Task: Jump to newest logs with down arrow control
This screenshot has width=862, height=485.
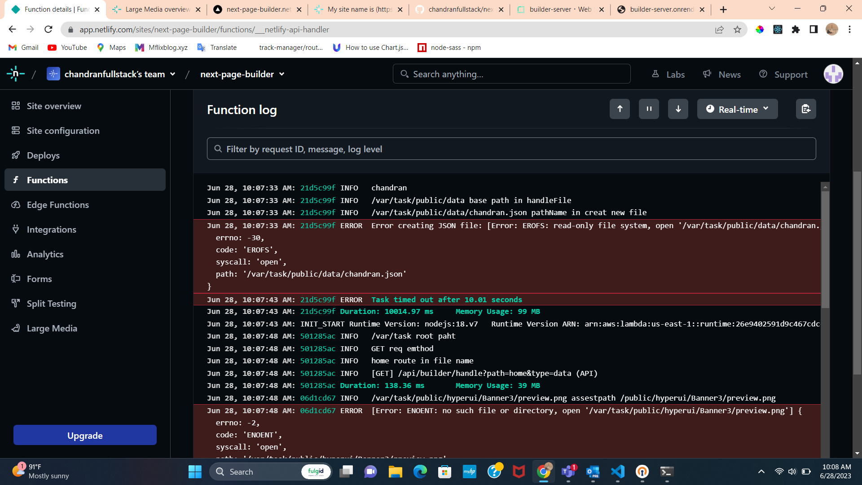Action: tap(677, 109)
